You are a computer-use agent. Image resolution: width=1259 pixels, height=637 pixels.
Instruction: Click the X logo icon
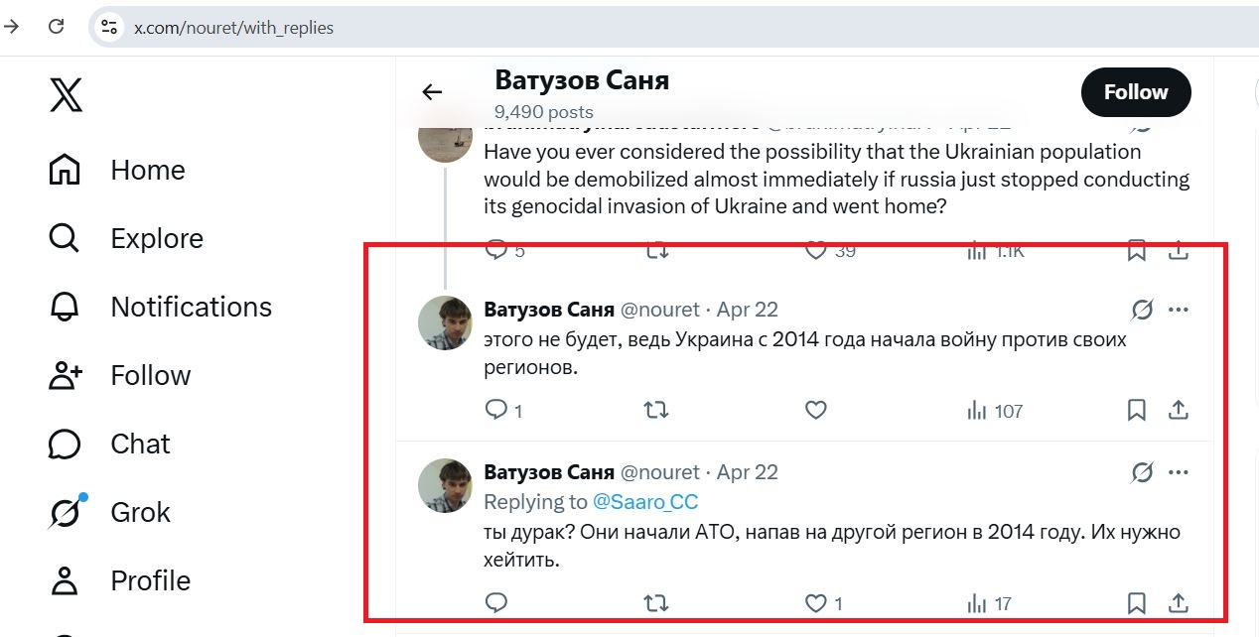coord(67,95)
